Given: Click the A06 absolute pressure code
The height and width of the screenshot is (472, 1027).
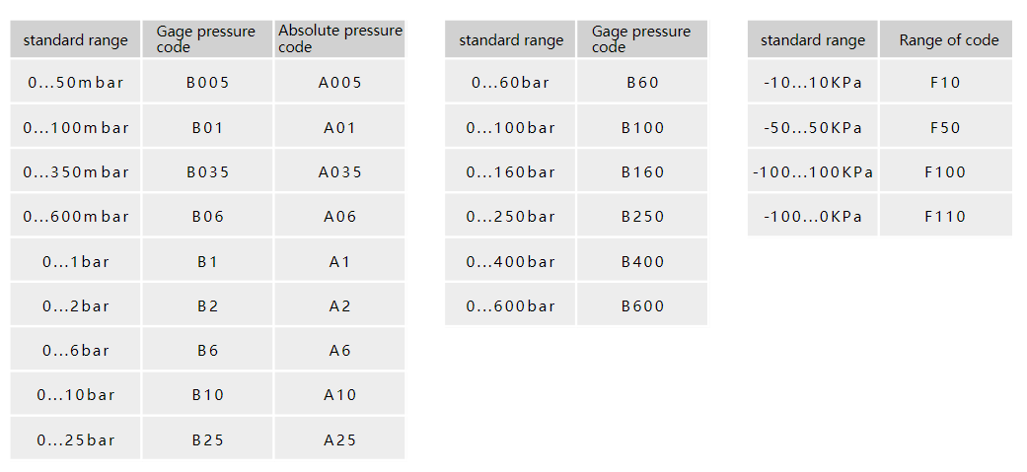Looking at the screenshot, I should (339, 217).
